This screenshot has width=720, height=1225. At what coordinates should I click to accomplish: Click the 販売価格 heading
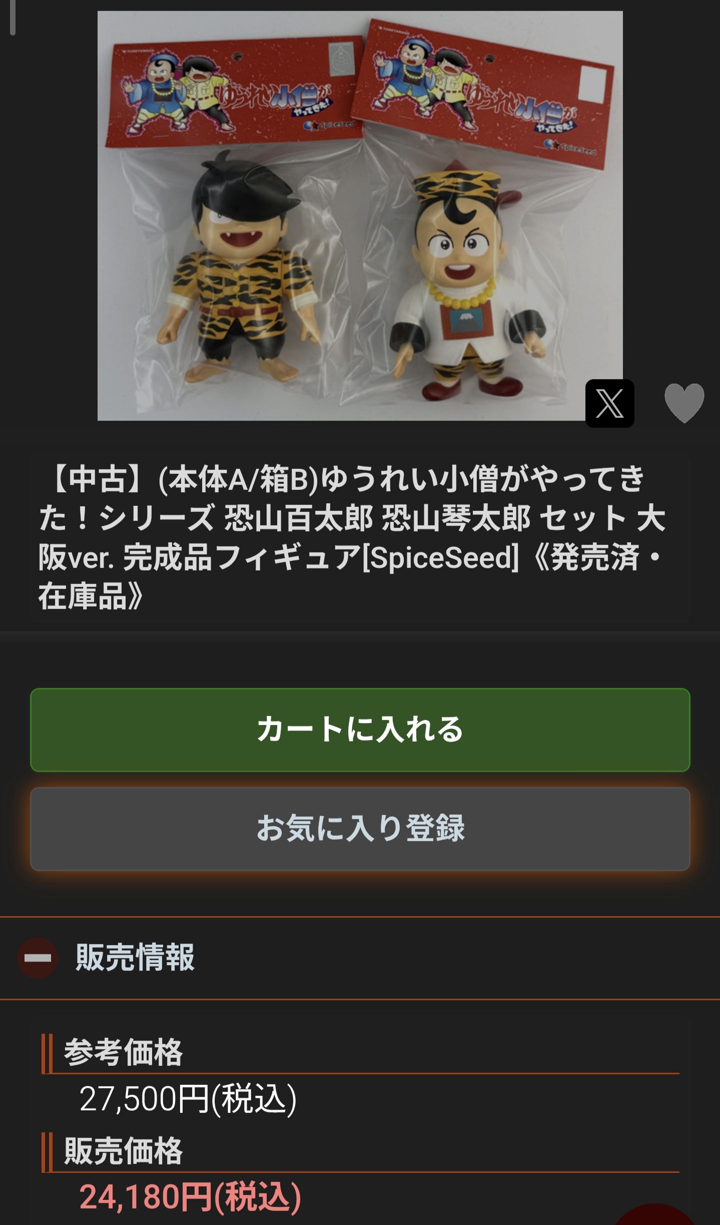(123, 1150)
